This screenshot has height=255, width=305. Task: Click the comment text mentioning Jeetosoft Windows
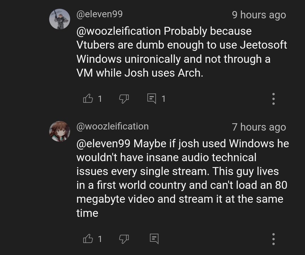pos(181,52)
